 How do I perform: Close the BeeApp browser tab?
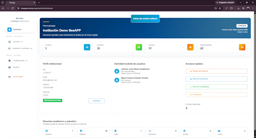34,3
